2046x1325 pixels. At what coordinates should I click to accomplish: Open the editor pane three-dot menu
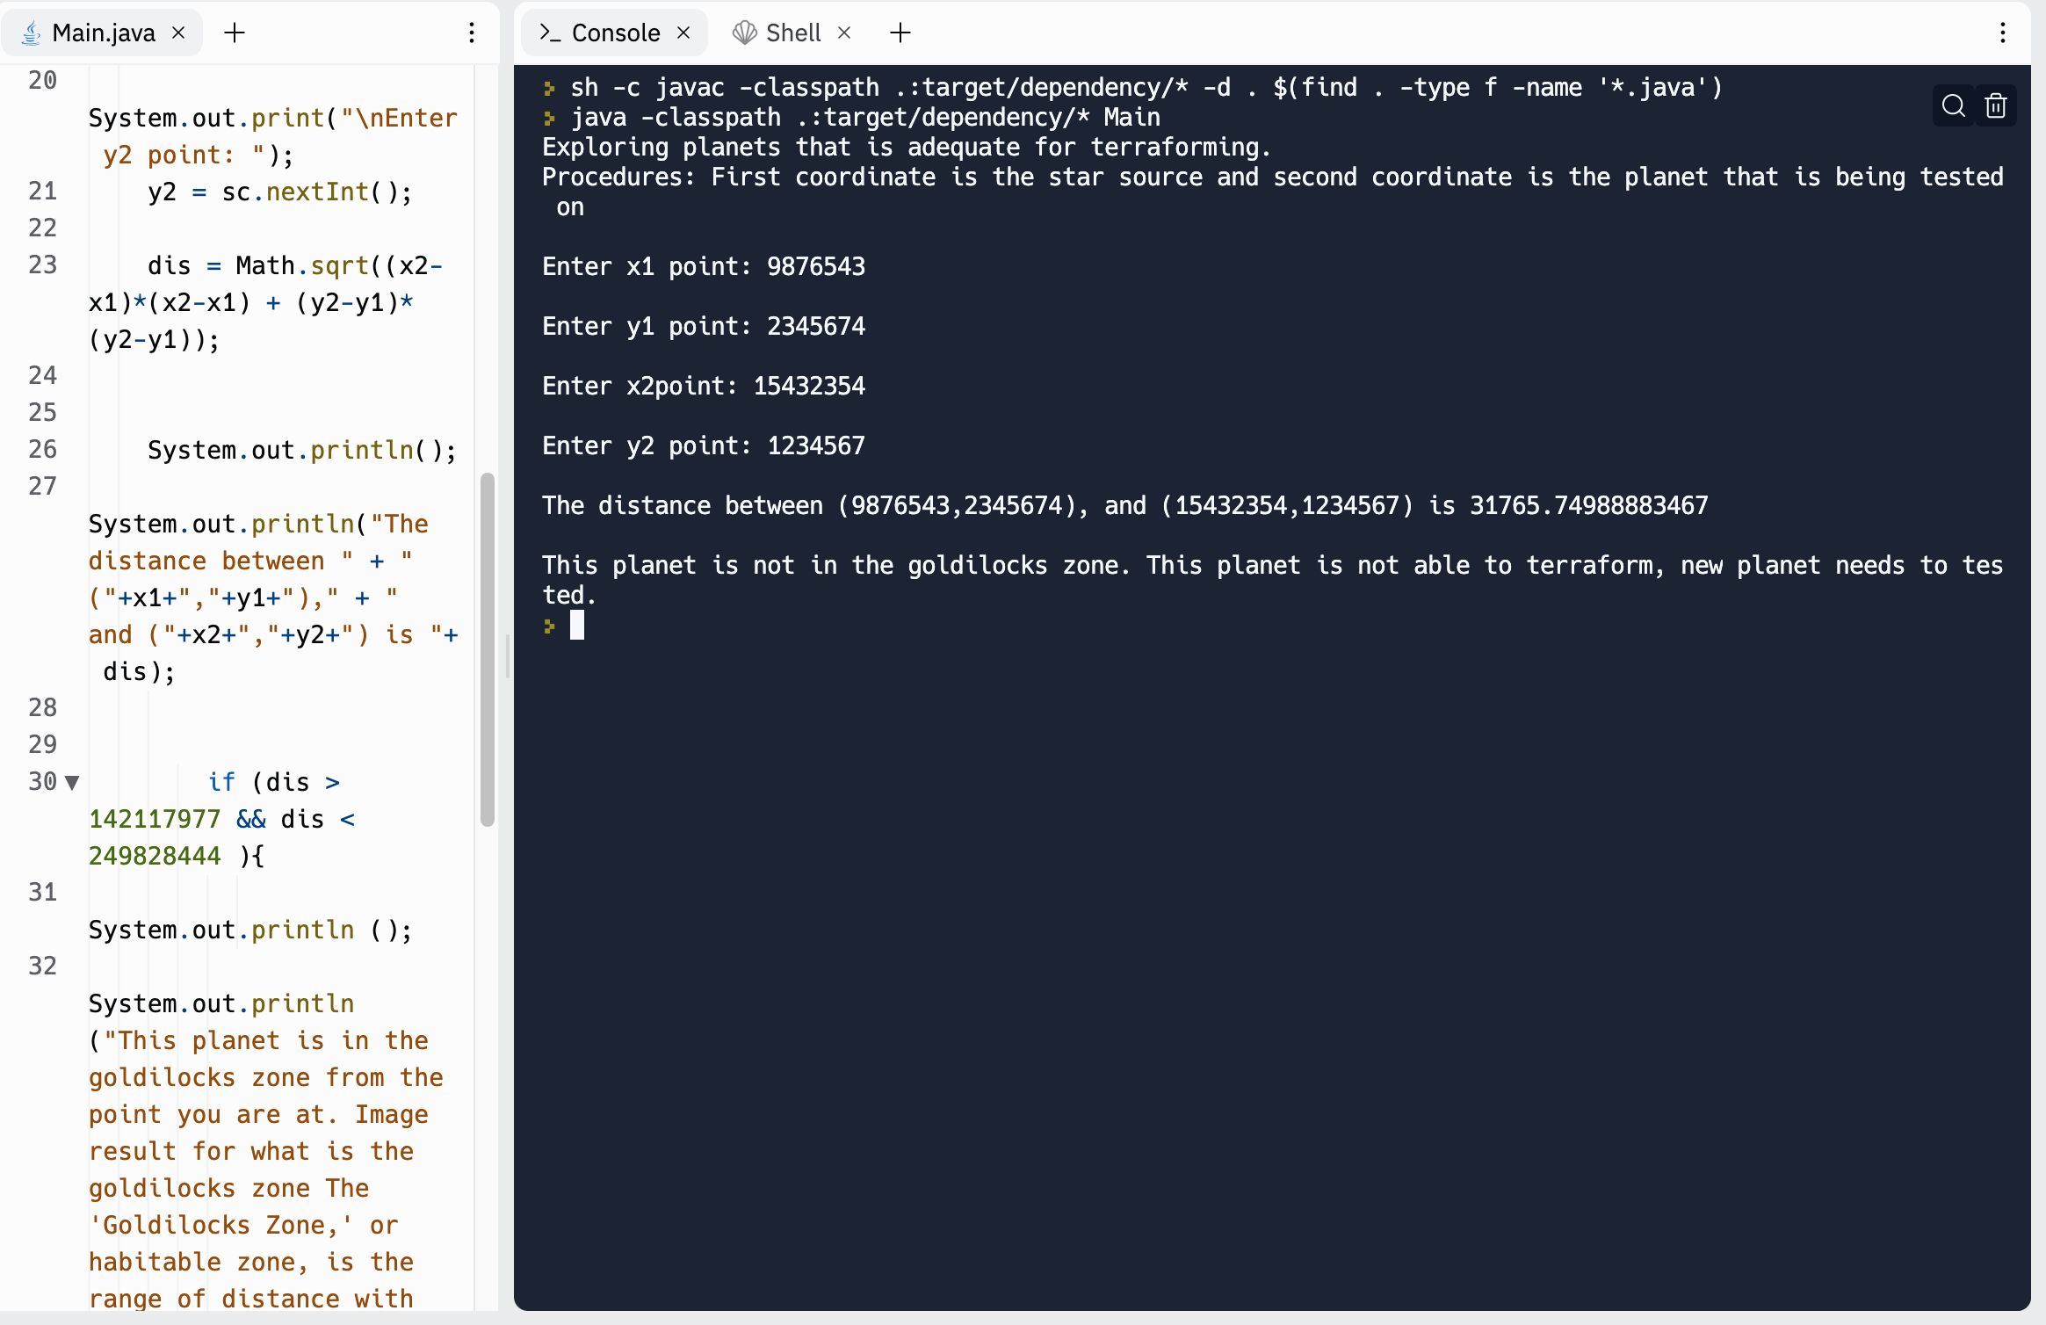(x=472, y=33)
